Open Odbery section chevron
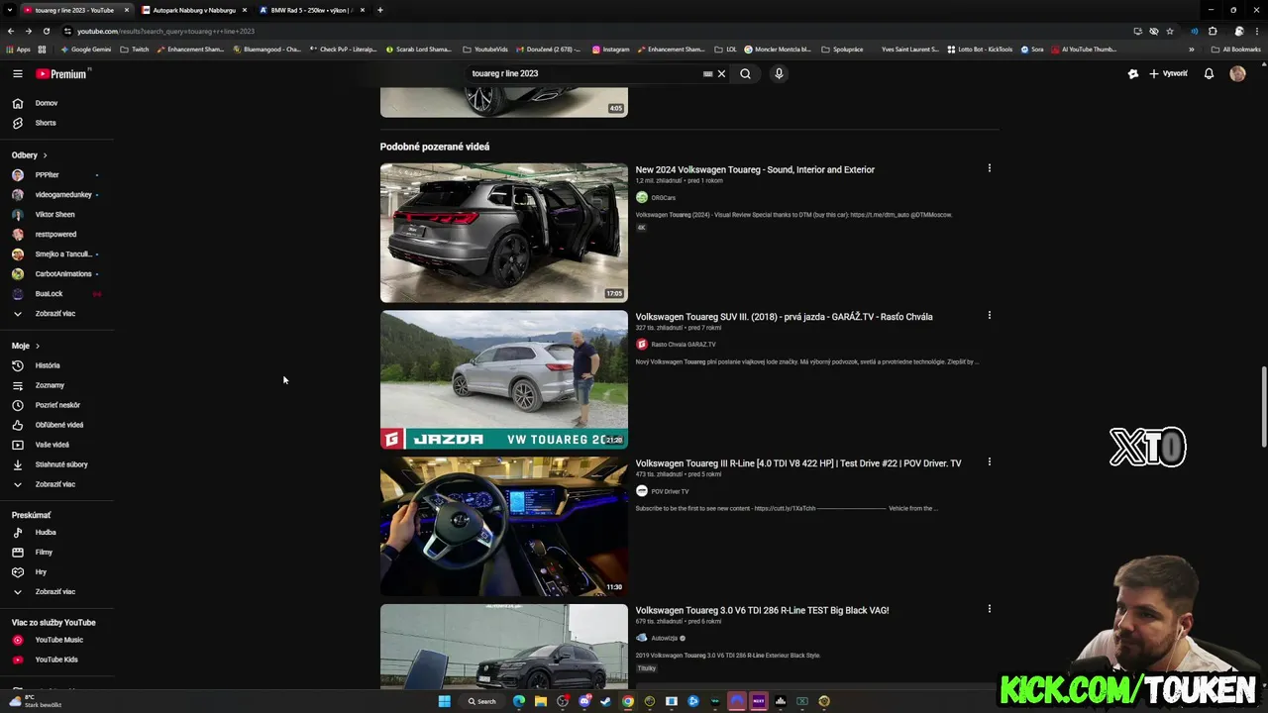Viewport: 1268px width, 713px height. click(45, 155)
